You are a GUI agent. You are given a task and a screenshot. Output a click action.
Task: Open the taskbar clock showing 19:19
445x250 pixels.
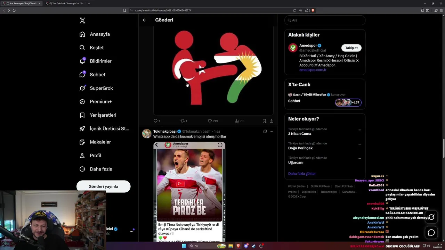coord(437,246)
